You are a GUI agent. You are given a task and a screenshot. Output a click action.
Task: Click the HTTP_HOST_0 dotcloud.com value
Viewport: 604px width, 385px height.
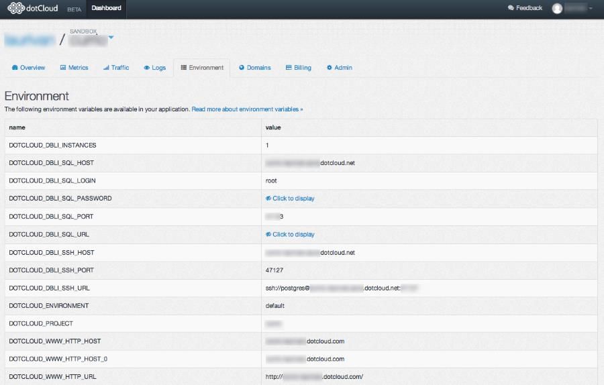click(x=305, y=359)
